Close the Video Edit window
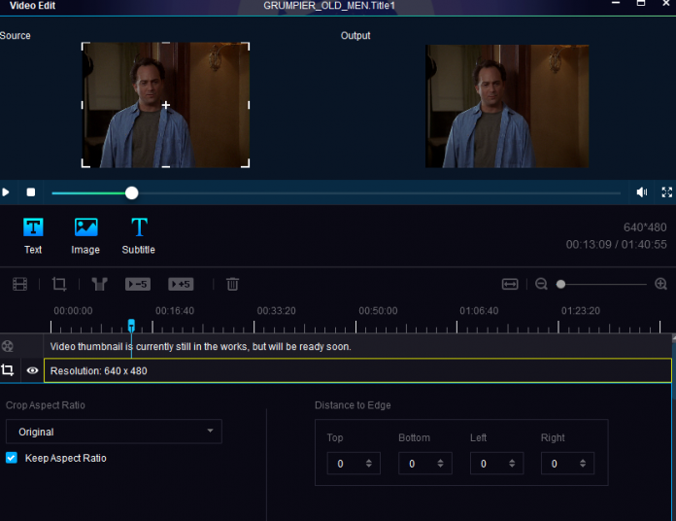The height and width of the screenshot is (521, 676). click(x=666, y=4)
